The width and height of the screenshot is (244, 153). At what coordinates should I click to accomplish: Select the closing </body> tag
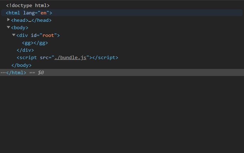click(22, 65)
